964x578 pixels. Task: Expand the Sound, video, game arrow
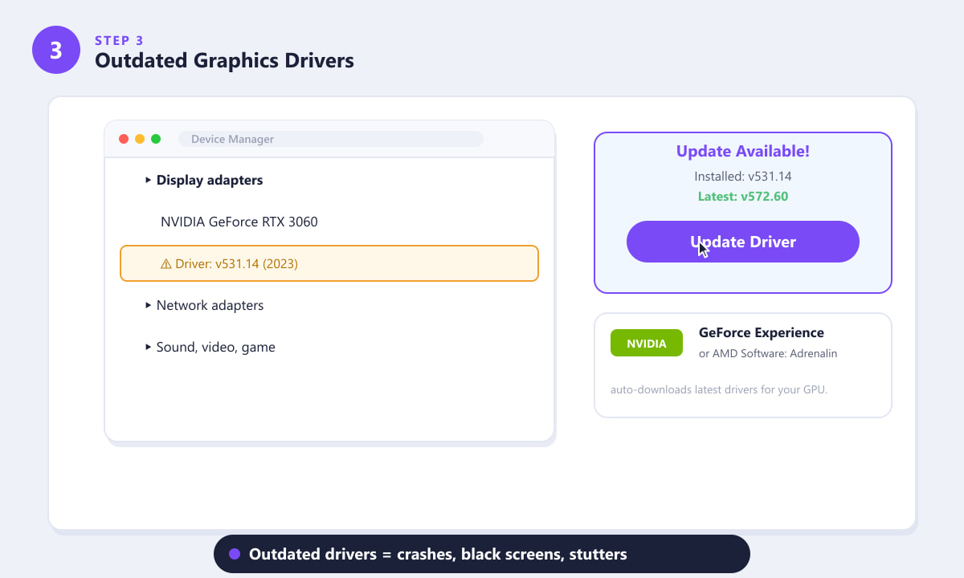click(x=149, y=348)
